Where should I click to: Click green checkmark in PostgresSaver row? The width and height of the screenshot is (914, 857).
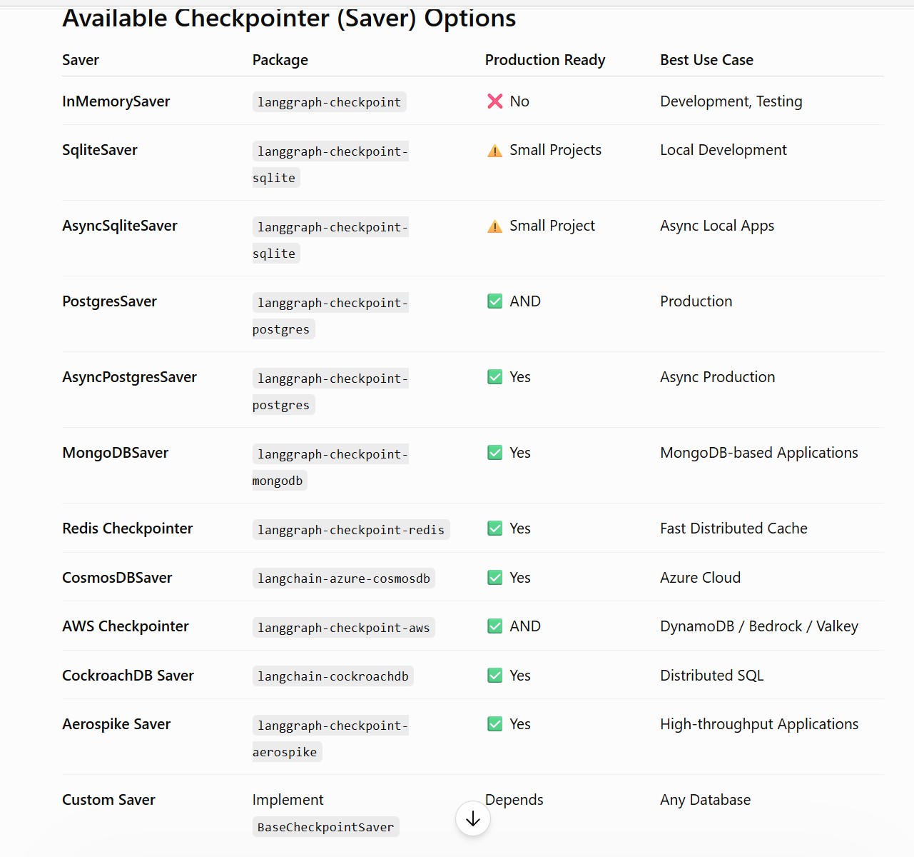494,301
